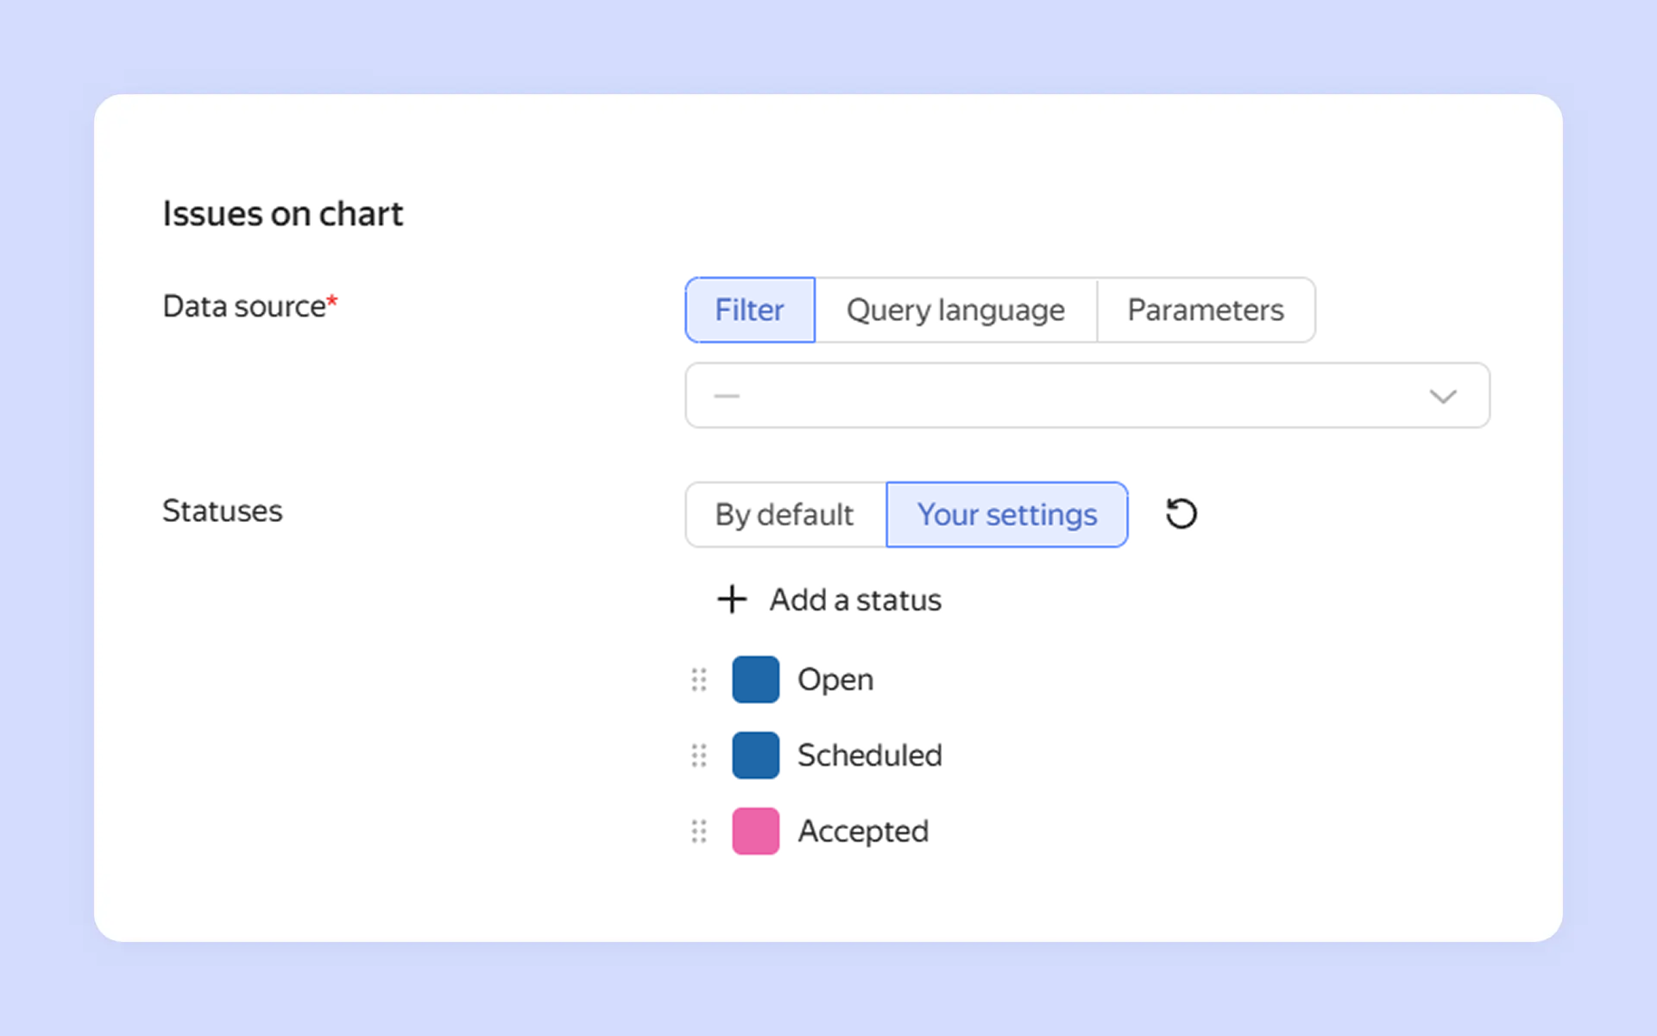Image resolution: width=1657 pixels, height=1036 pixels.
Task: Click Add a status button
Action: [854, 600]
